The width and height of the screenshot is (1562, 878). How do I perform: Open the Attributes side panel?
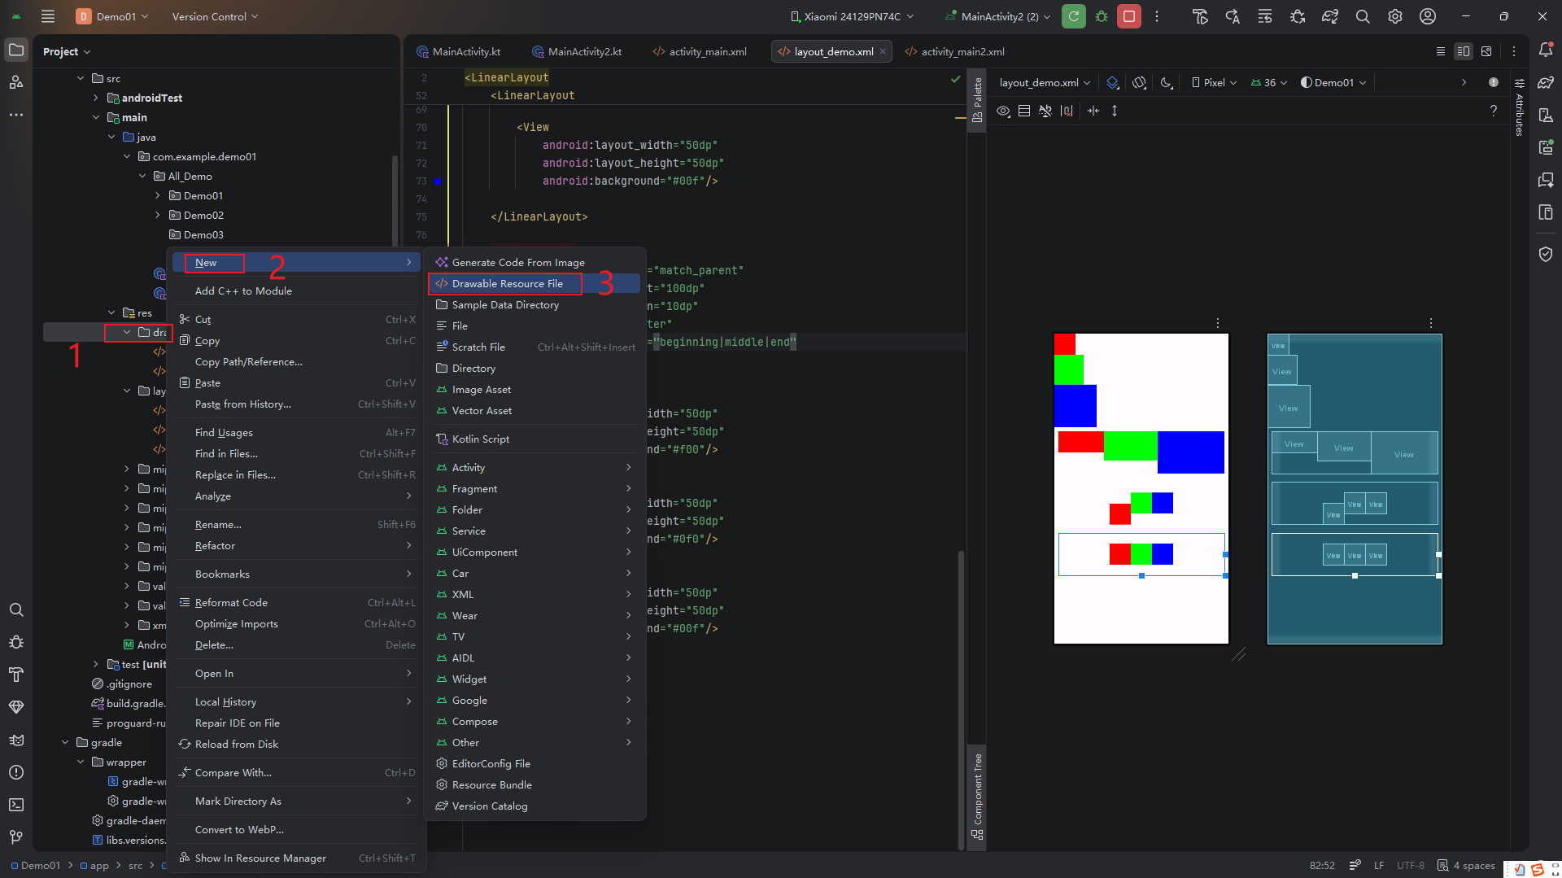coord(1519,107)
